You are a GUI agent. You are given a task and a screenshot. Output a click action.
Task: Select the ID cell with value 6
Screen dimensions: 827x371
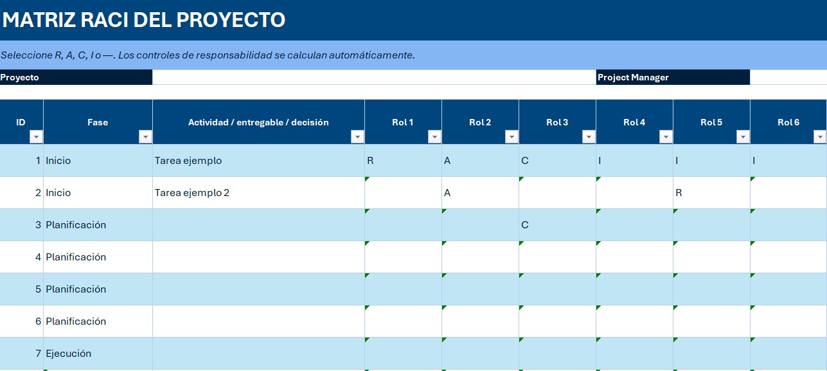coord(21,321)
